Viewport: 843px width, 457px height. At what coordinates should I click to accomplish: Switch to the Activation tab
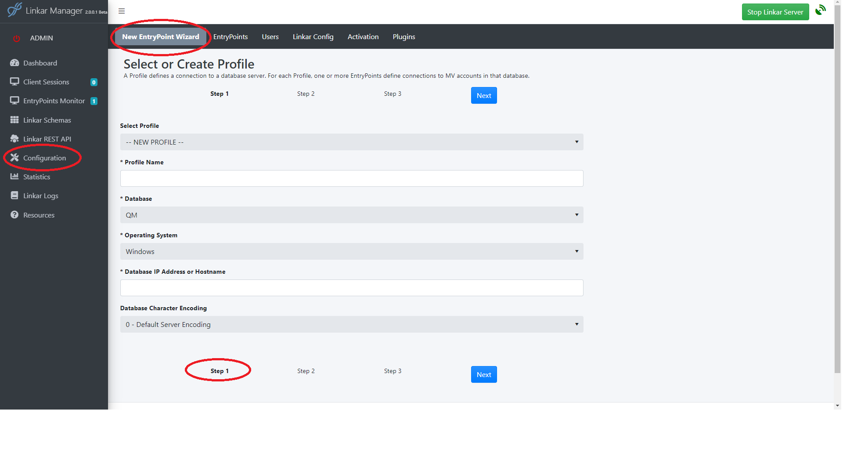(x=363, y=37)
